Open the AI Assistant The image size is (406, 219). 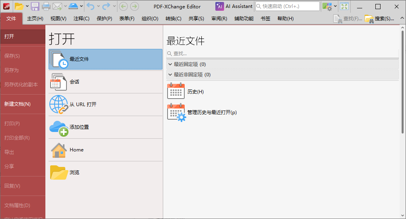234,6
